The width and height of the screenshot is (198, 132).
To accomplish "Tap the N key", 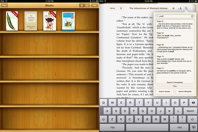I will pyautogui.click(x=156, y=119).
